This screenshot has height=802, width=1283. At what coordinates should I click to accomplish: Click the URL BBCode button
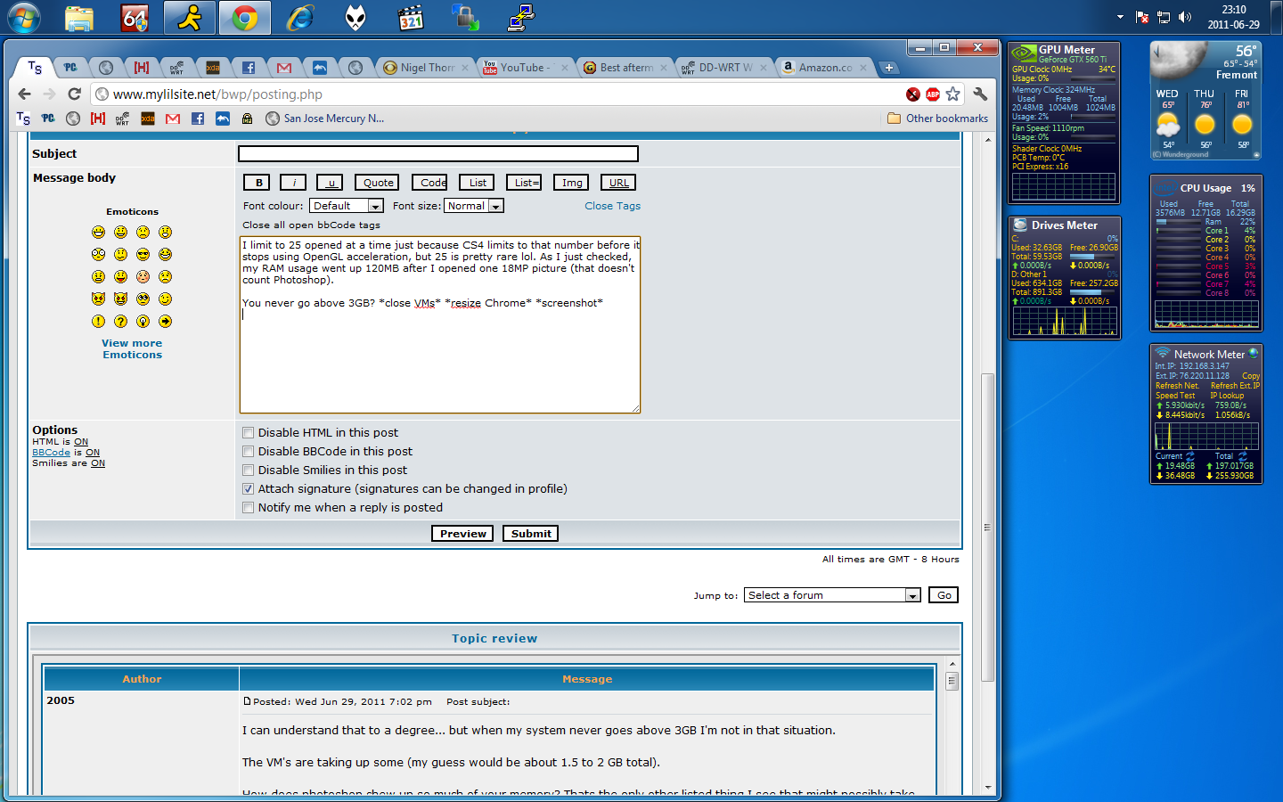[619, 183]
